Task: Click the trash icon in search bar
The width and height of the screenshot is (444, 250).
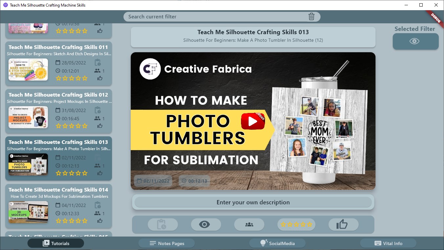Action: coord(311,17)
